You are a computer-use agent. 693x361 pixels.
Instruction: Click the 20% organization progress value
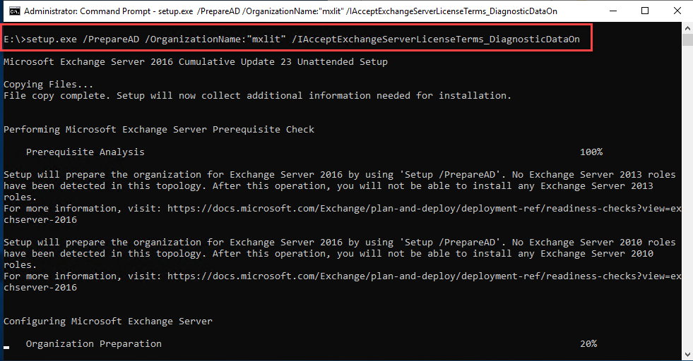point(588,343)
